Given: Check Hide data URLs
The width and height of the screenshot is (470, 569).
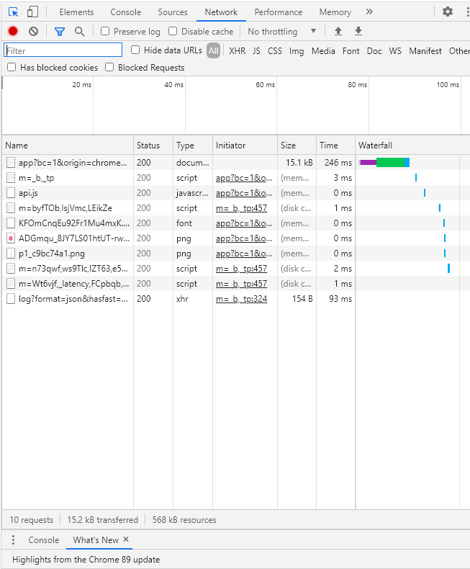Looking at the screenshot, I should 135,50.
